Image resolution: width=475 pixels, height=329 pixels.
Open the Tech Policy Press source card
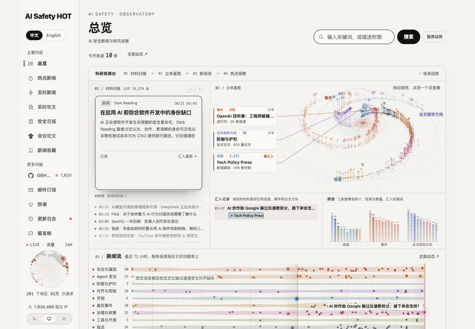245,163
